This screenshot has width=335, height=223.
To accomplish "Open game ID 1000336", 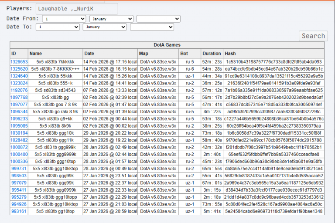I will tap(19, 162).
